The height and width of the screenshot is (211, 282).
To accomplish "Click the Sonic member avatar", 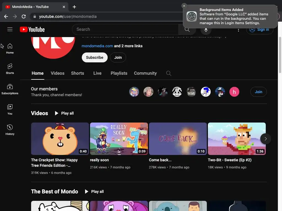I will [x=205, y=92].
